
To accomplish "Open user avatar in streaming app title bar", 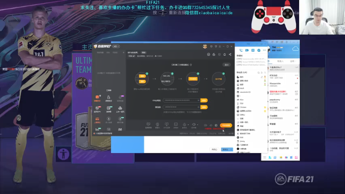I will pos(205,46).
